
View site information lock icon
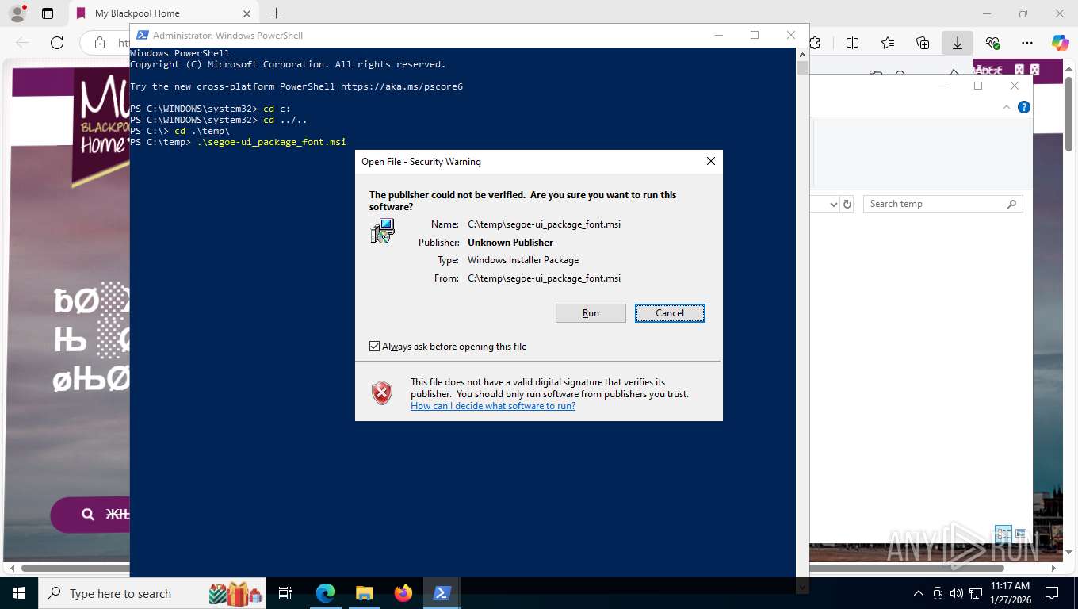click(x=100, y=43)
